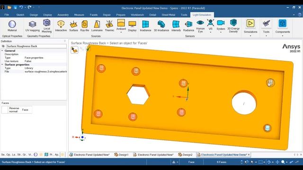Select the UV mapping tool

click(33, 26)
